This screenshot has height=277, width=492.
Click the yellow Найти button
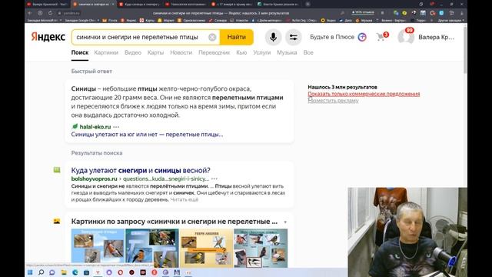pos(236,37)
